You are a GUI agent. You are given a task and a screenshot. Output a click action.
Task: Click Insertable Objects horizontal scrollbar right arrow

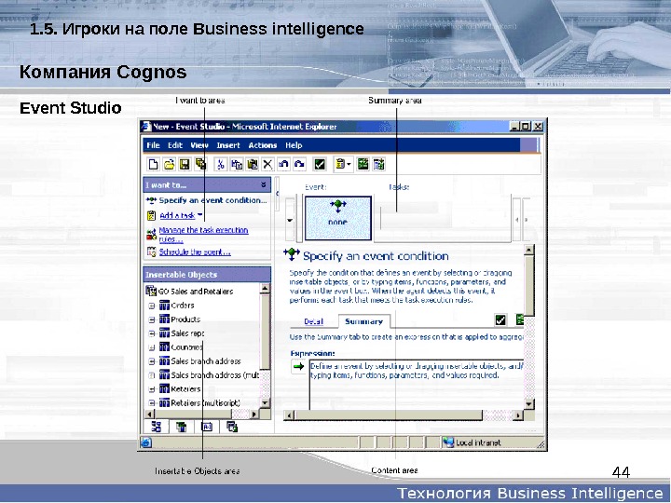coord(254,414)
